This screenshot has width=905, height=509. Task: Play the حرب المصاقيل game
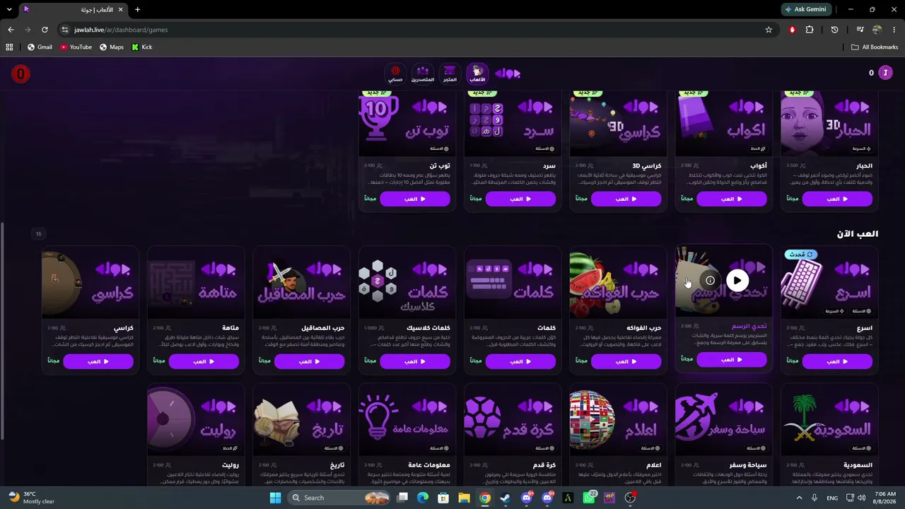(x=309, y=362)
